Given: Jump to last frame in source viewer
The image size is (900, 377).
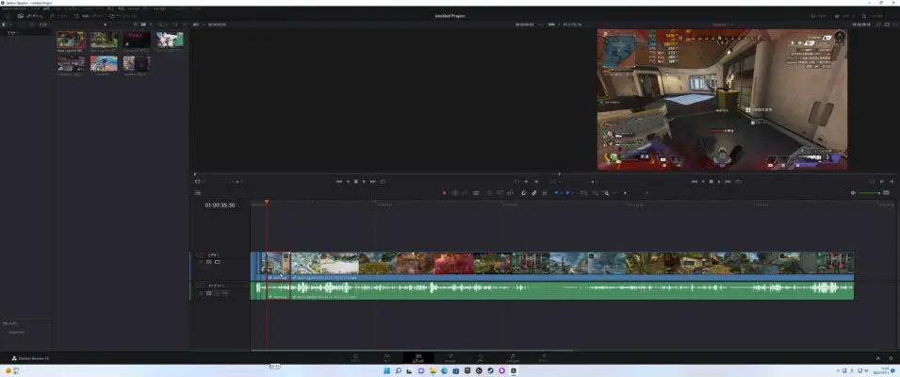Looking at the screenshot, I should 373,181.
